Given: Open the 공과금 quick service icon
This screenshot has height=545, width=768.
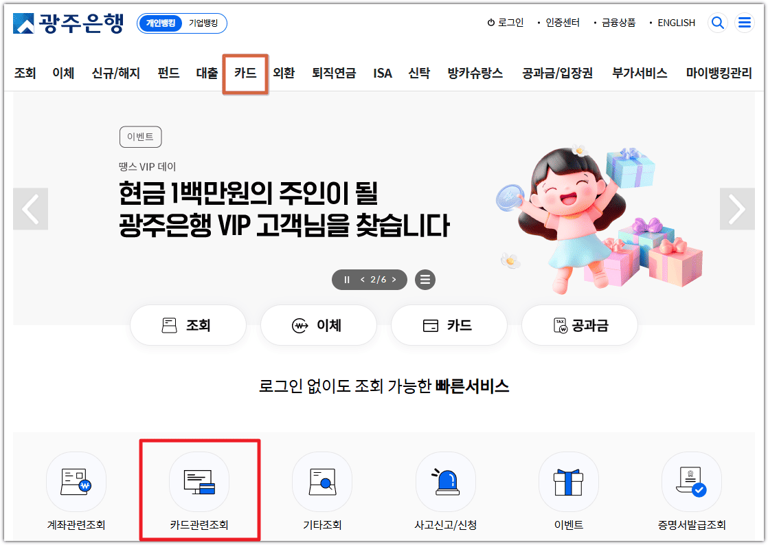Looking at the screenshot, I should click(x=579, y=324).
